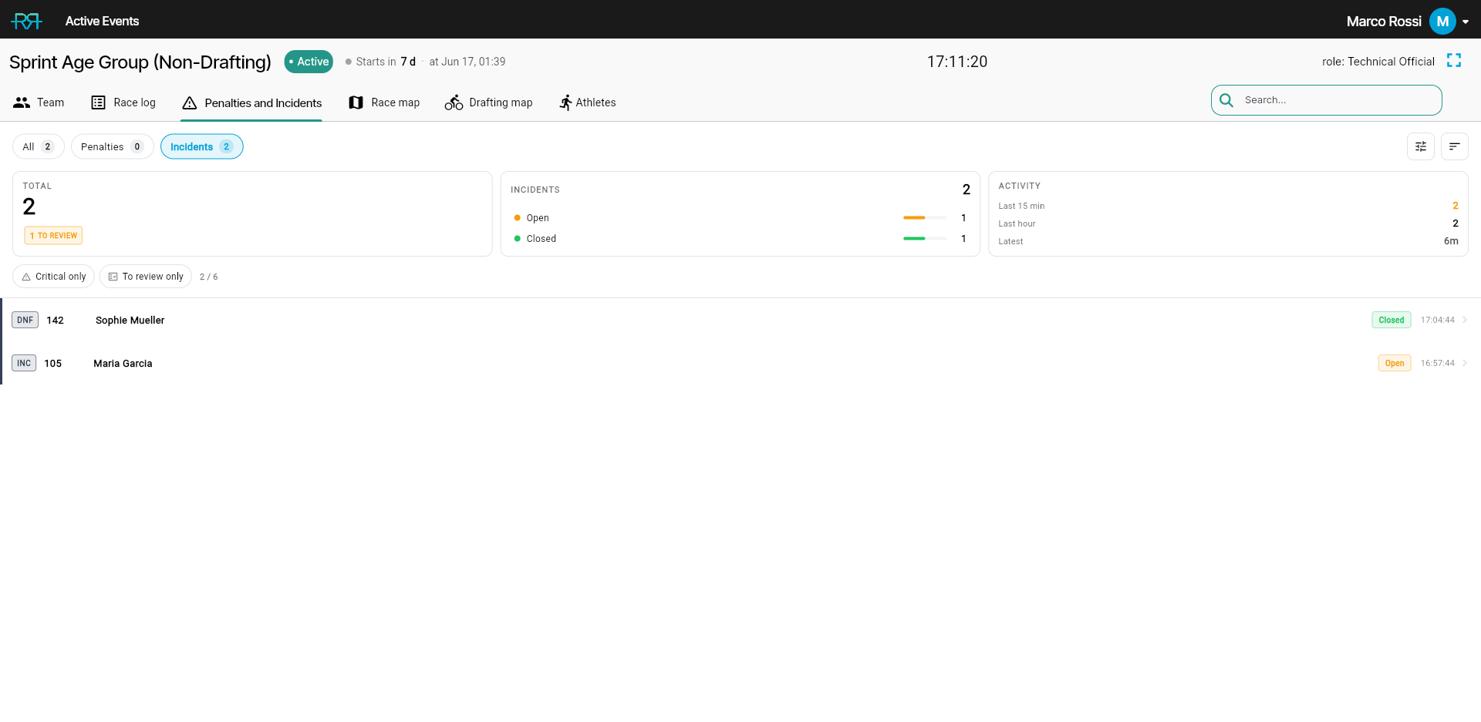Click the event title Sprint Age Group
Image resolution: width=1481 pixels, height=722 pixels.
point(140,62)
